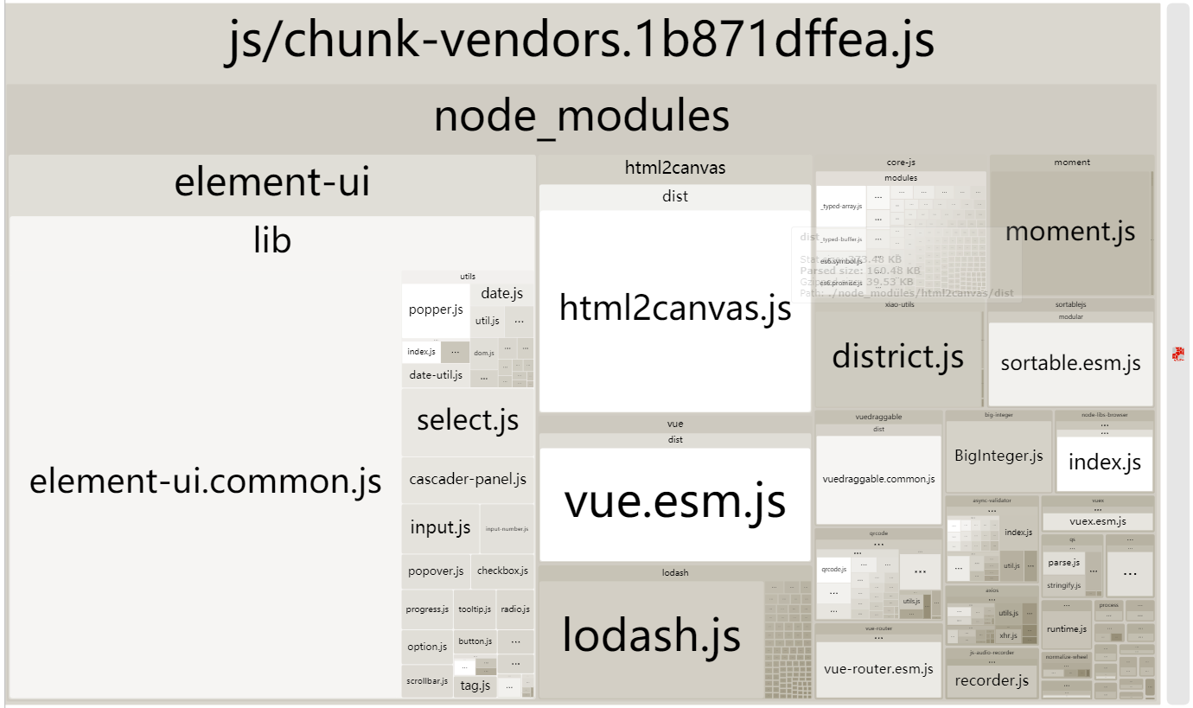This screenshot has height=708, width=1193.
Task: Select the html2canvas.js block
Action: click(x=675, y=310)
